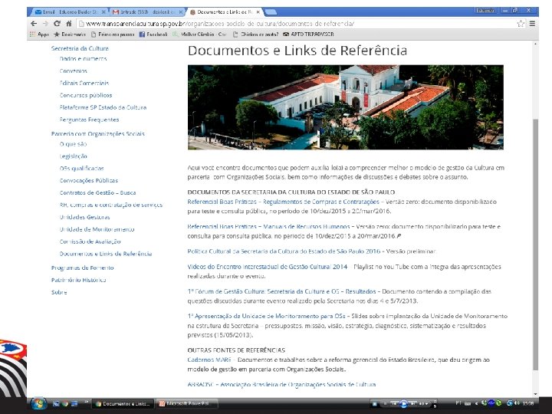This screenshot has height=414, width=552.
Task: Click the browser Forward arrow
Action: pyautogui.click(x=45, y=24)
